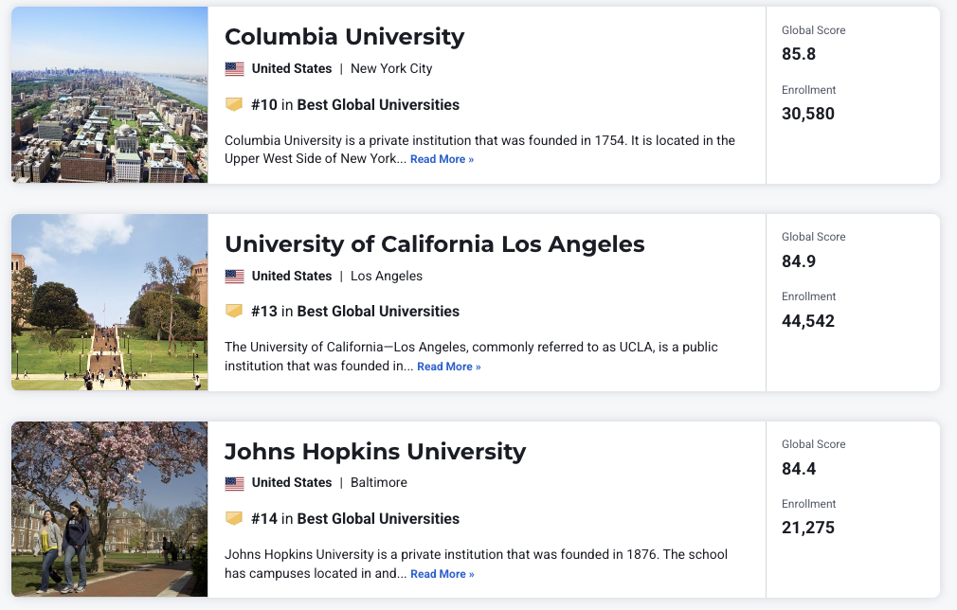Click Columbia's yellow ranking badge icon
Viewport: 957px width, 610px height.
tap(234, 104)
